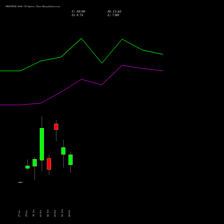Click the "27 Jan" date axis label
224x224 pixels.
[19, 213]
